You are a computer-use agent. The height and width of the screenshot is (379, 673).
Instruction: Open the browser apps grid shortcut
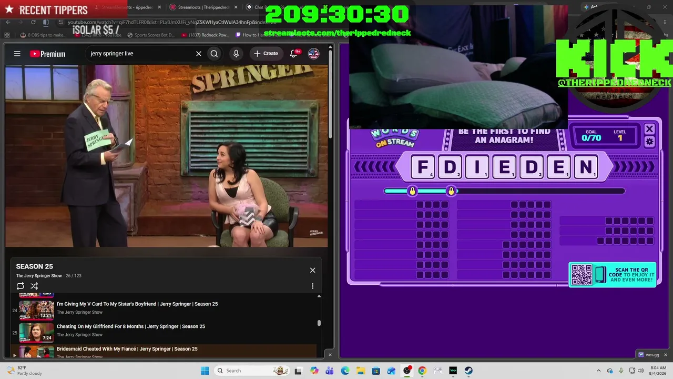pyautogui.click(x=7, y=35)
